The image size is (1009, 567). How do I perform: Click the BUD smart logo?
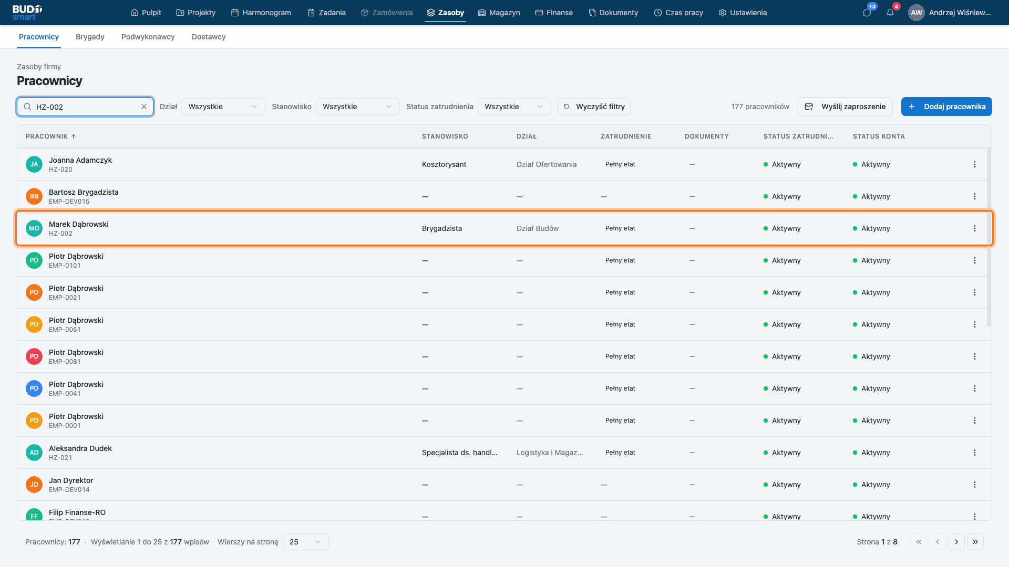(x=27, y=13)
